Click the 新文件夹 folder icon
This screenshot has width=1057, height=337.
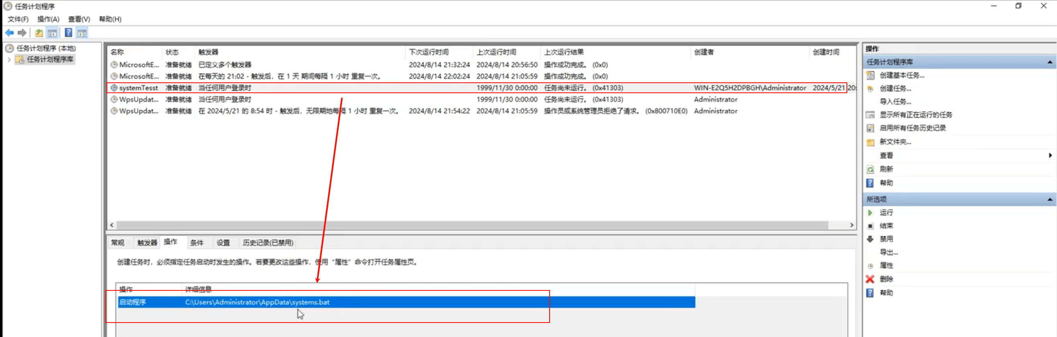[870, 142]
